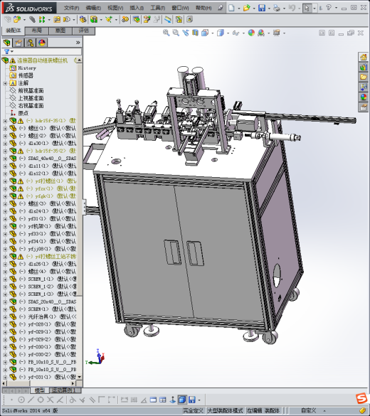This screenshot has width=370, height=416.
Task: Click the Zoom to Fit magnifier icon
Action: point(166,33)
